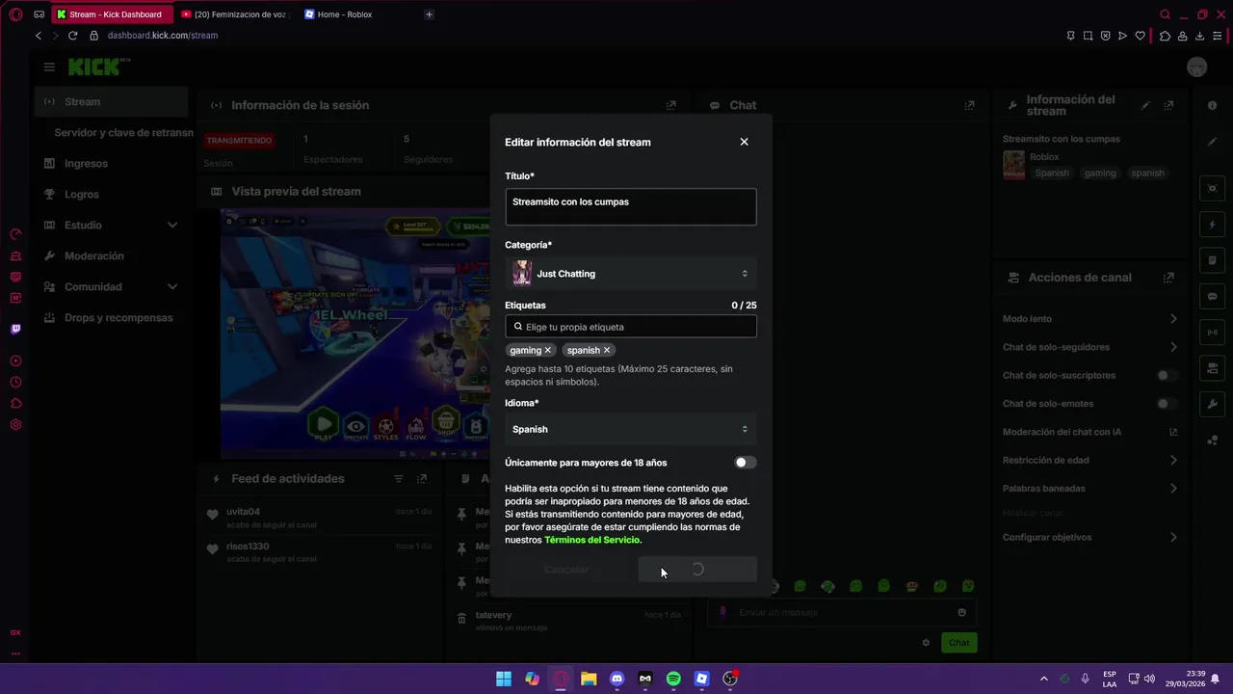Viewport: 1233px width, 694px height.
Task: Click the Etiquetas search input field
Action: point(630,327)
